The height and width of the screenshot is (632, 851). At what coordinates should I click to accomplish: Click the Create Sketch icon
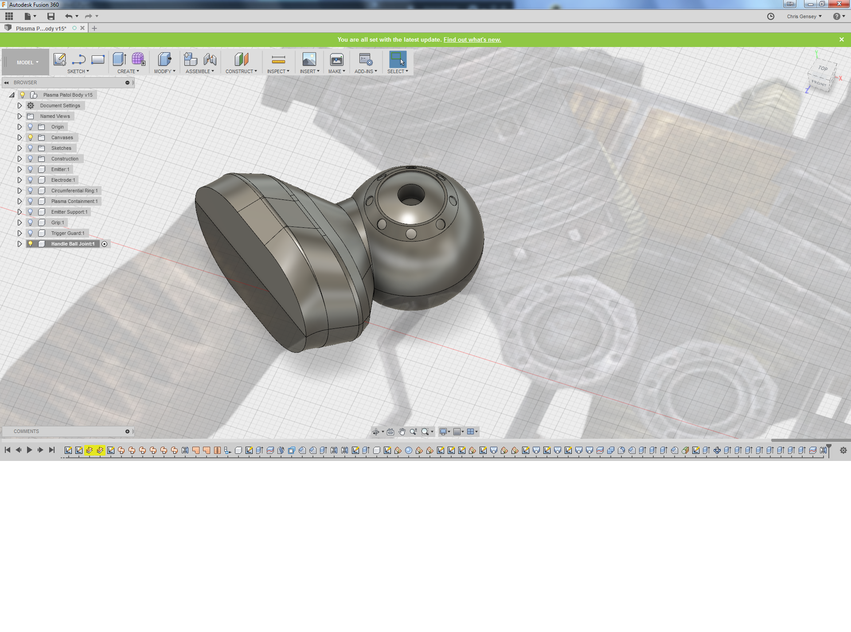click(59, 59)
